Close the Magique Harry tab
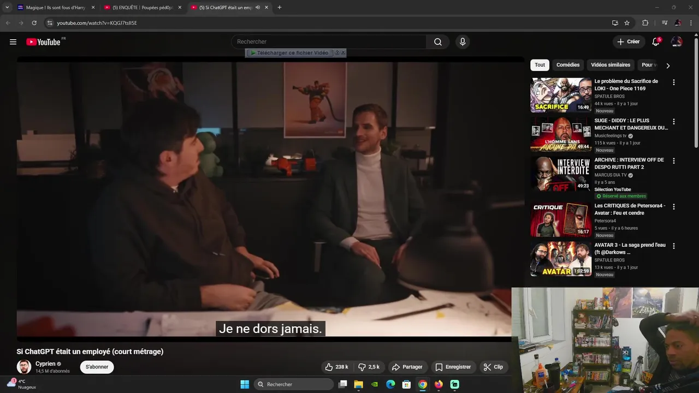This screenshot has height=393, width=699. [93, 8]
